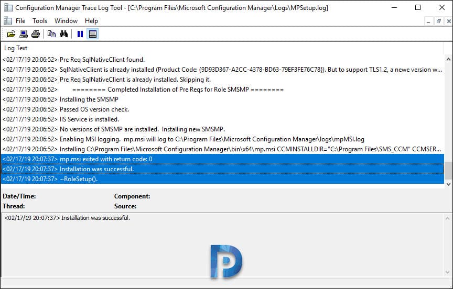This screenshot has height=289, width=453.
Task: Select line 'Pre Req SqlNativeClient found.'
Action: 222,60
